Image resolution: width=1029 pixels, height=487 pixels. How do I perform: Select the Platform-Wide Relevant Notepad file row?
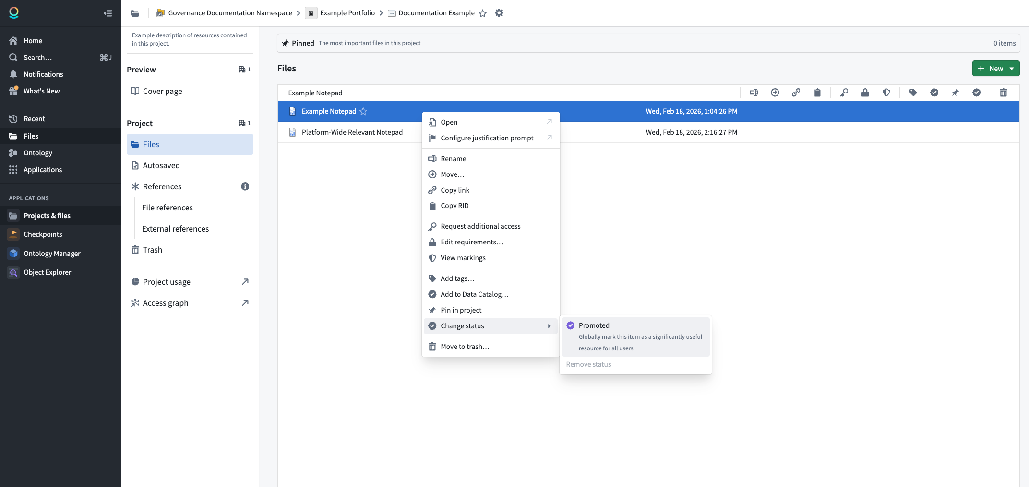648,132
